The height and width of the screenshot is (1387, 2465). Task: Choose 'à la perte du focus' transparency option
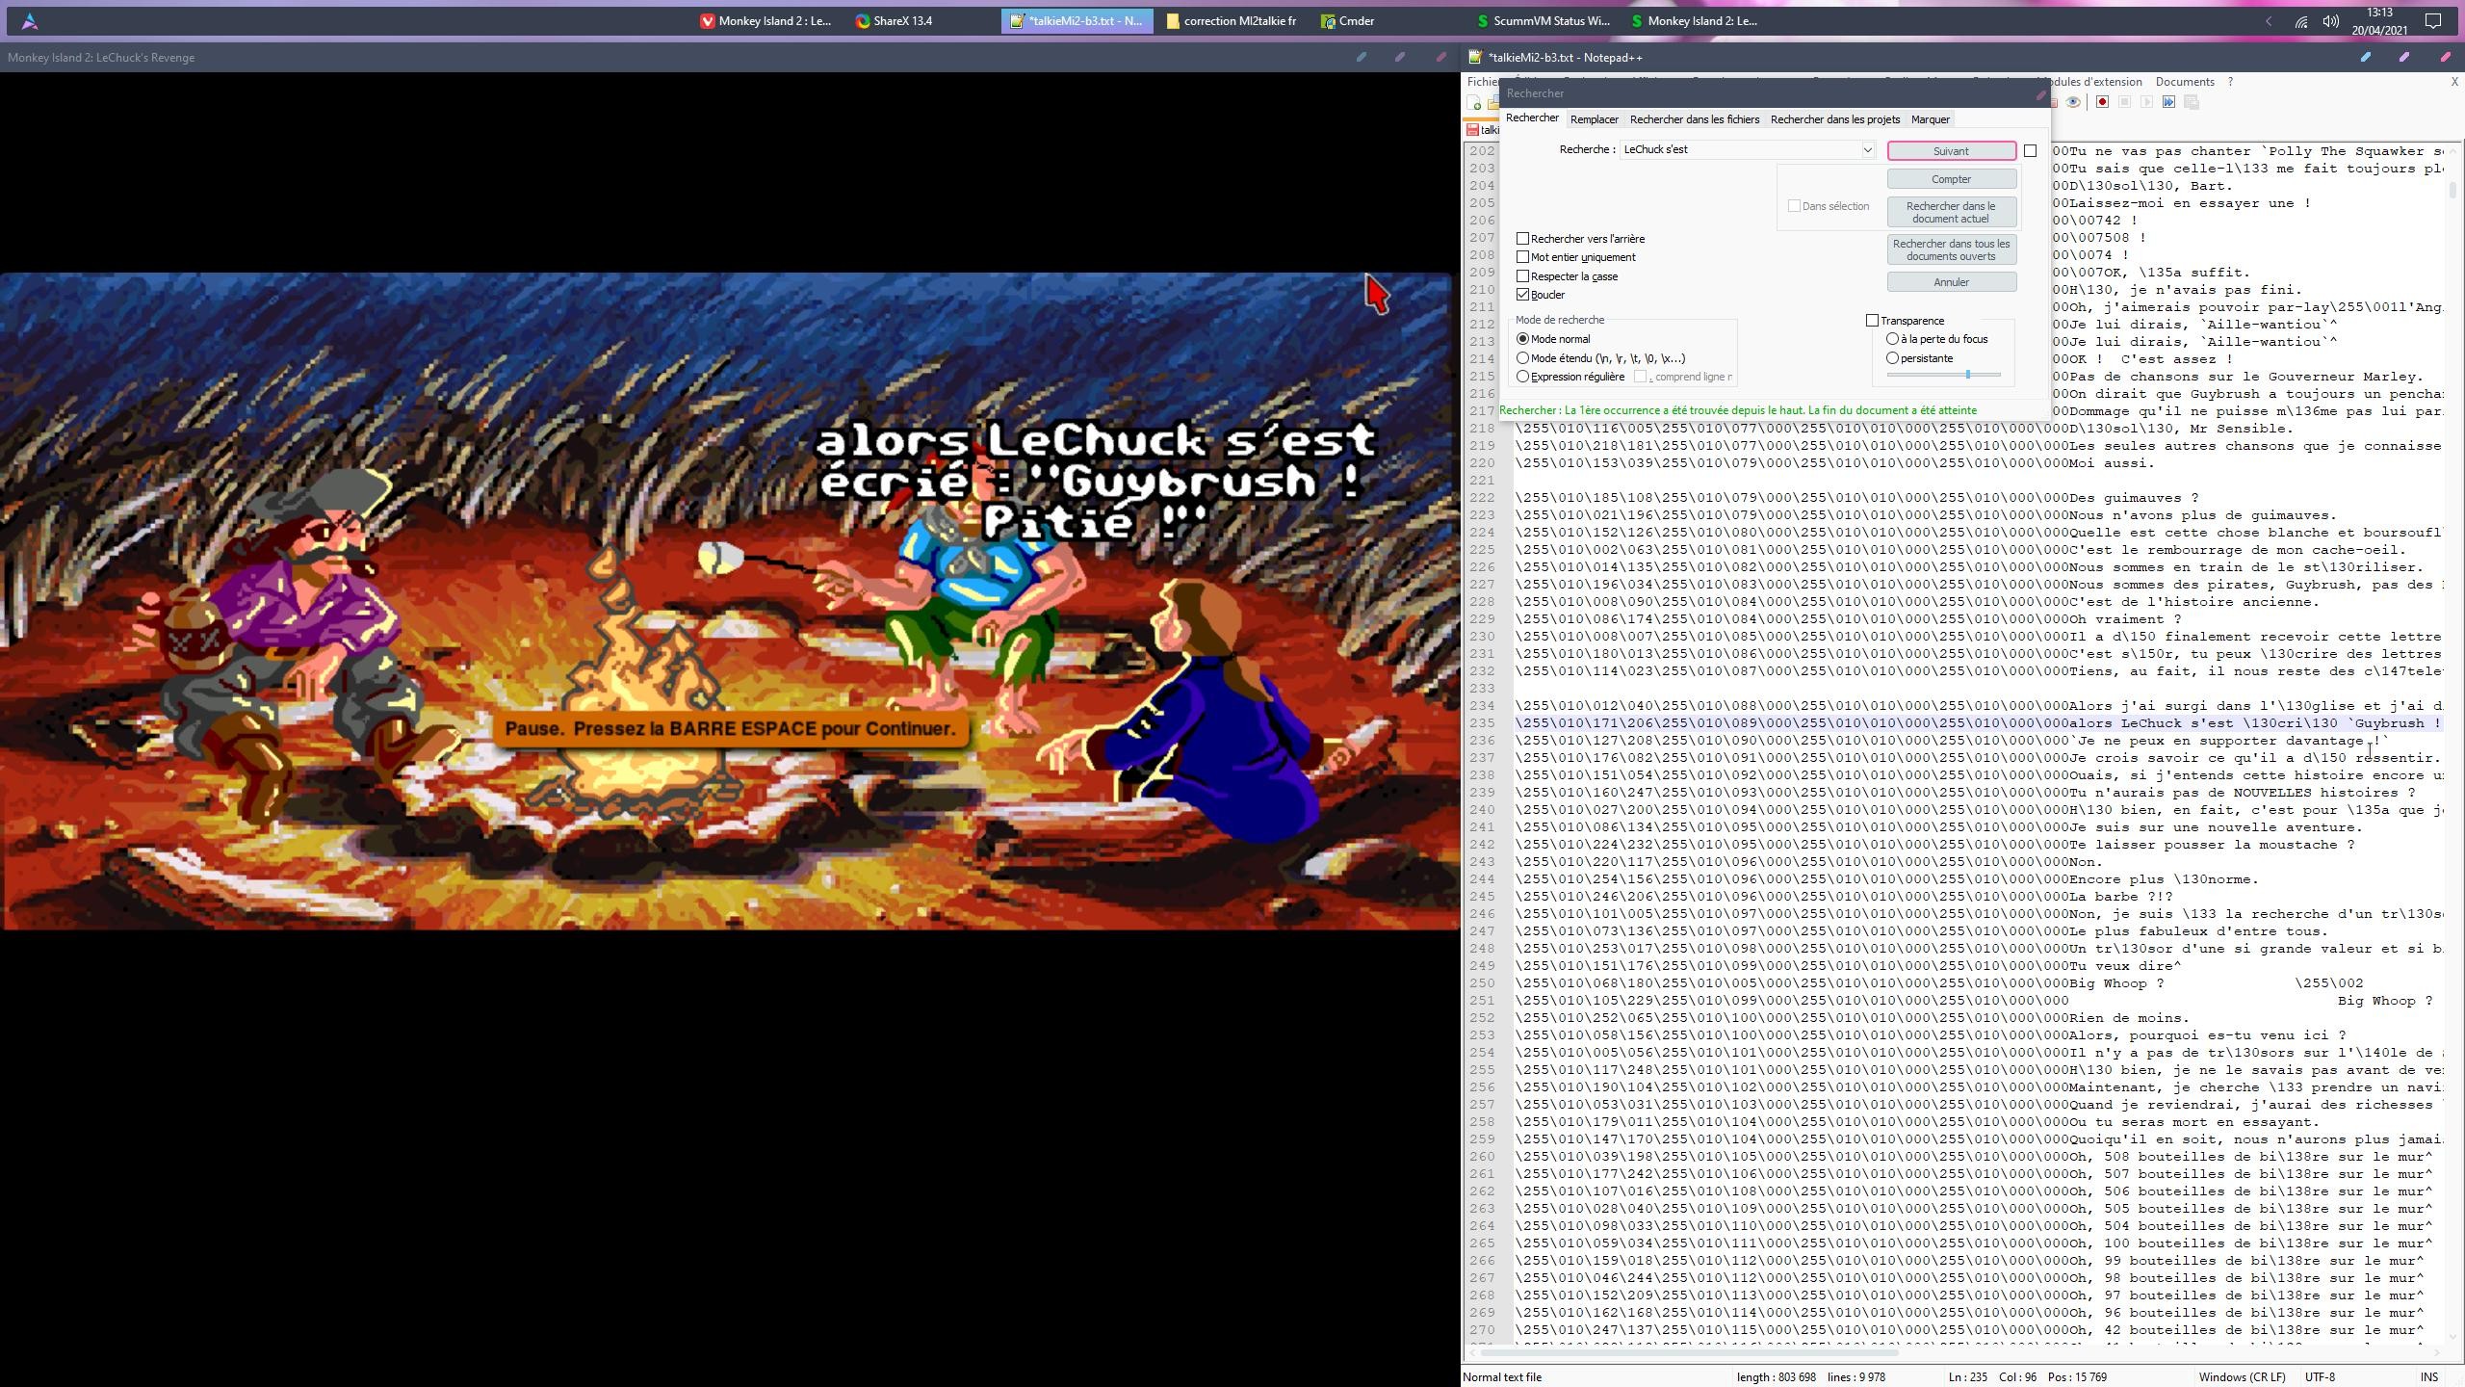[x=1892, y=339]
